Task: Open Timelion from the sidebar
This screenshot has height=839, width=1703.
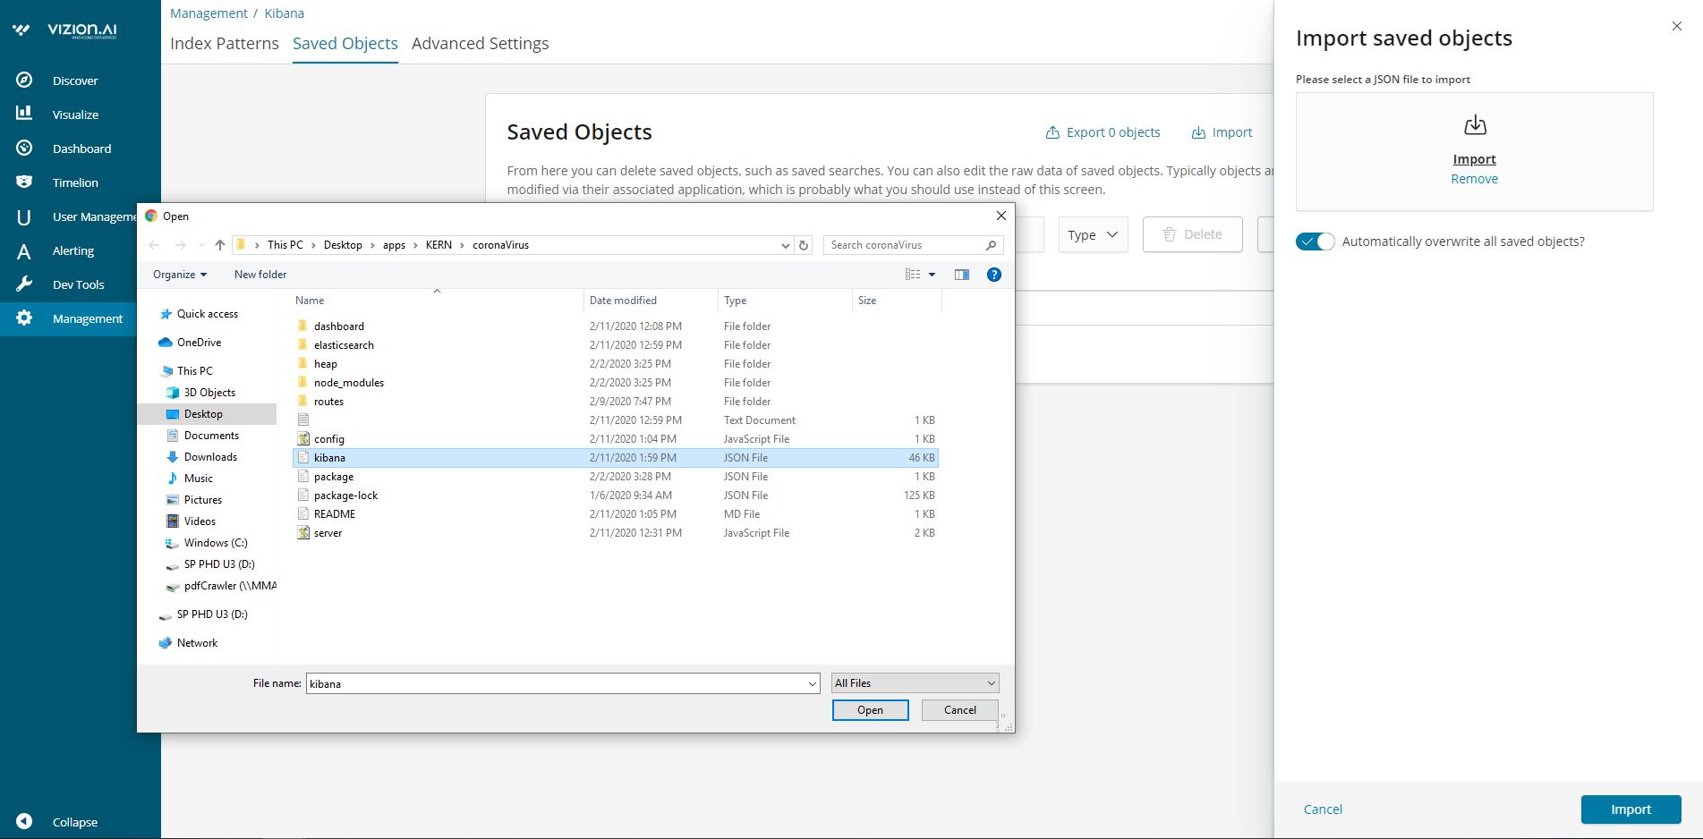Action: pos(75,182)
